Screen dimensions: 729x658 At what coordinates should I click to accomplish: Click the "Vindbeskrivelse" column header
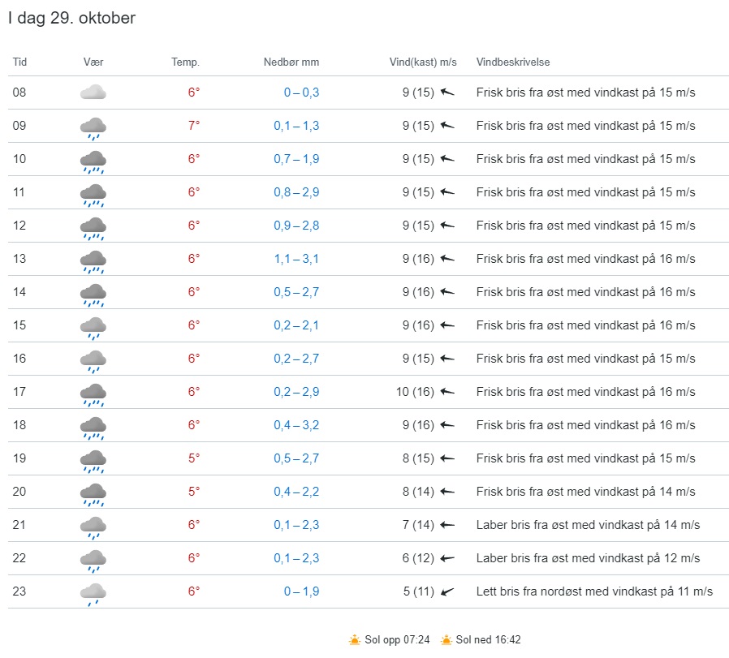click(513, 62)
